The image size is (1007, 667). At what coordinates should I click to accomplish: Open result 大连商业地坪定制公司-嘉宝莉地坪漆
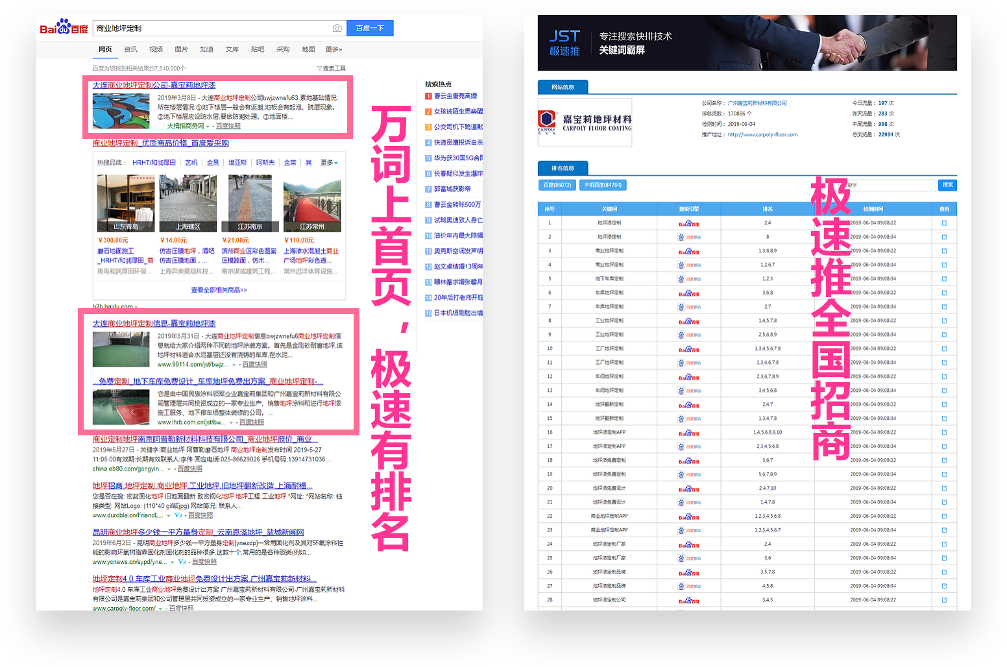click(x=154, y=85)
